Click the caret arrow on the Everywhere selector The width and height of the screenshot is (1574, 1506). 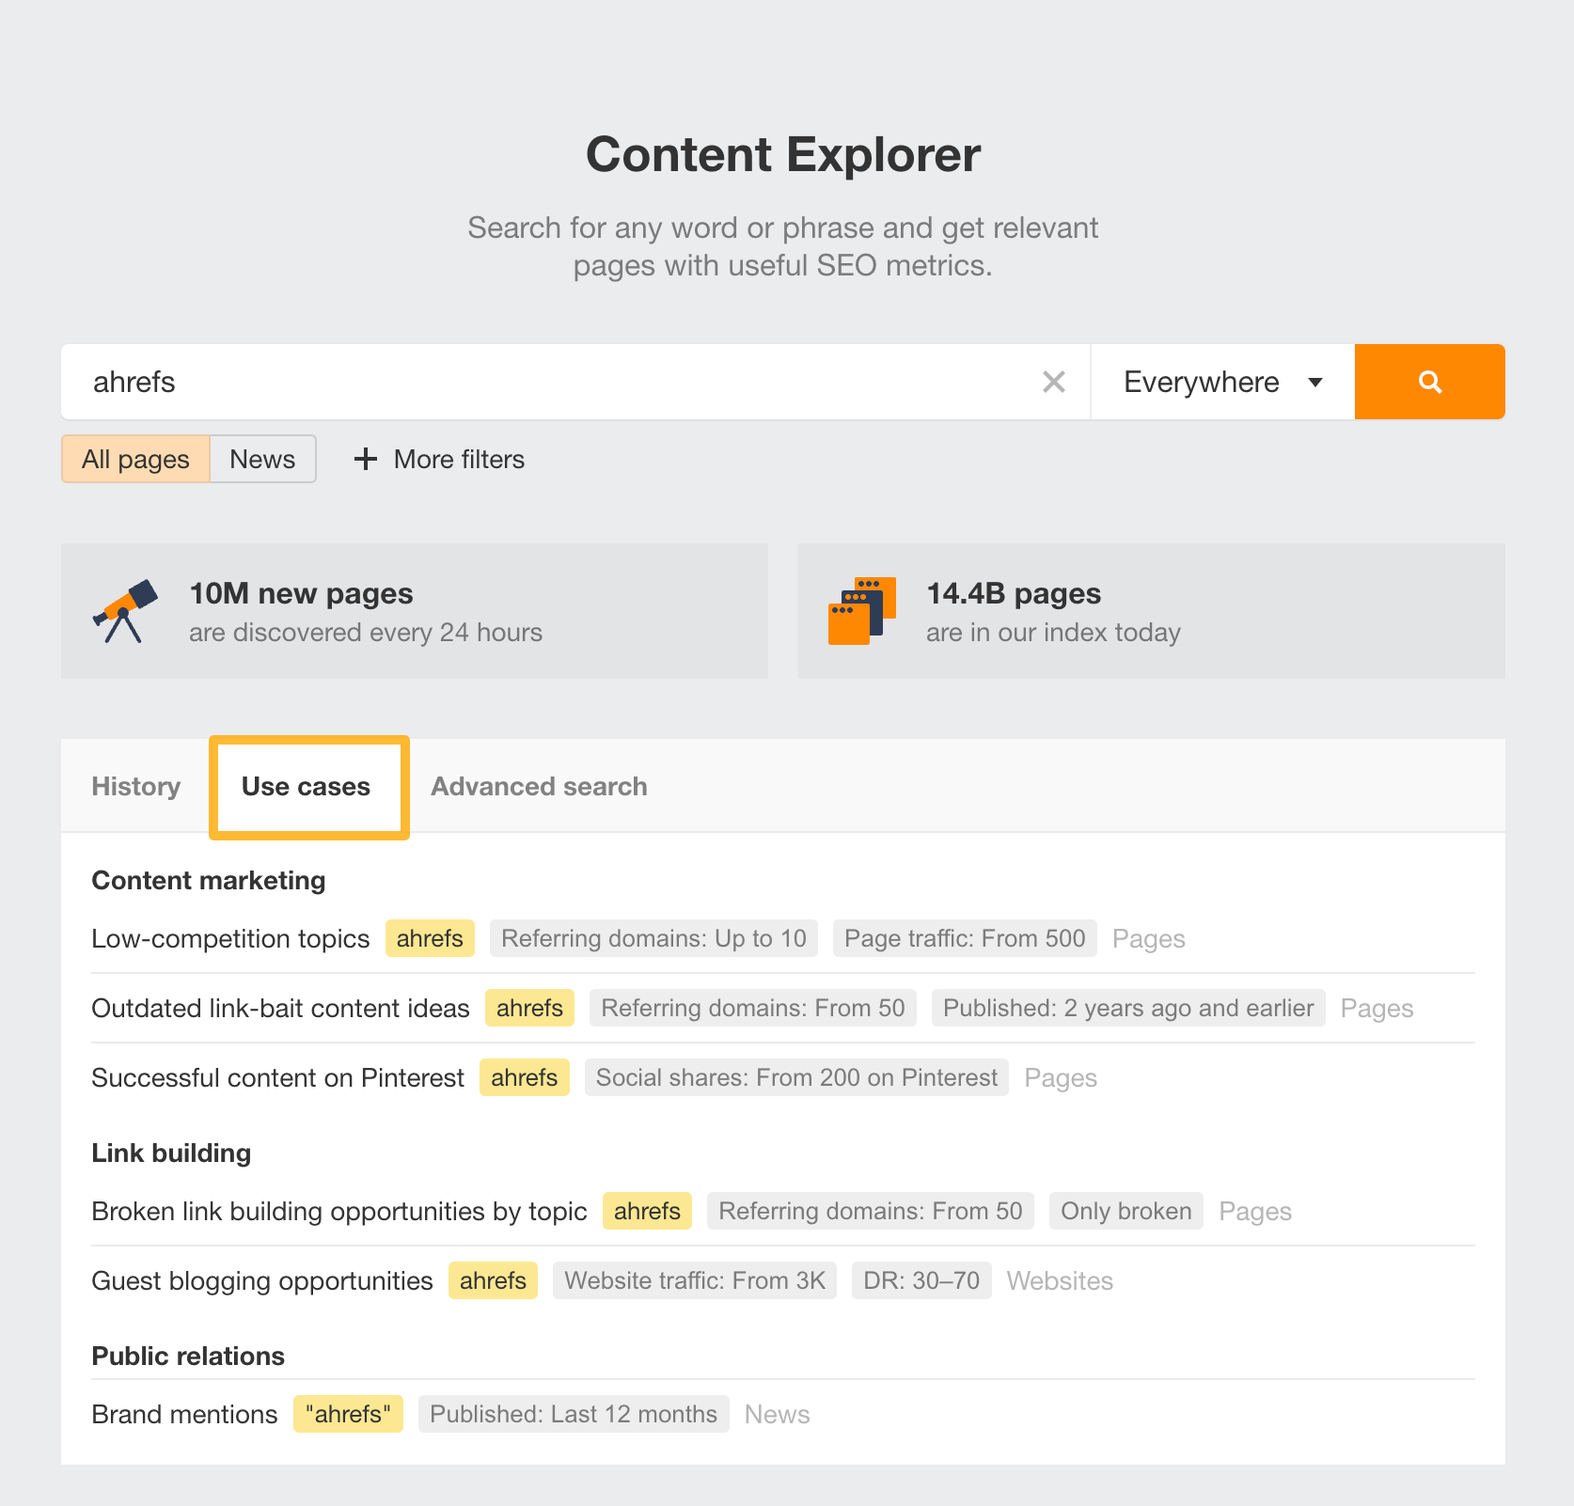(x=1316, y=384)
